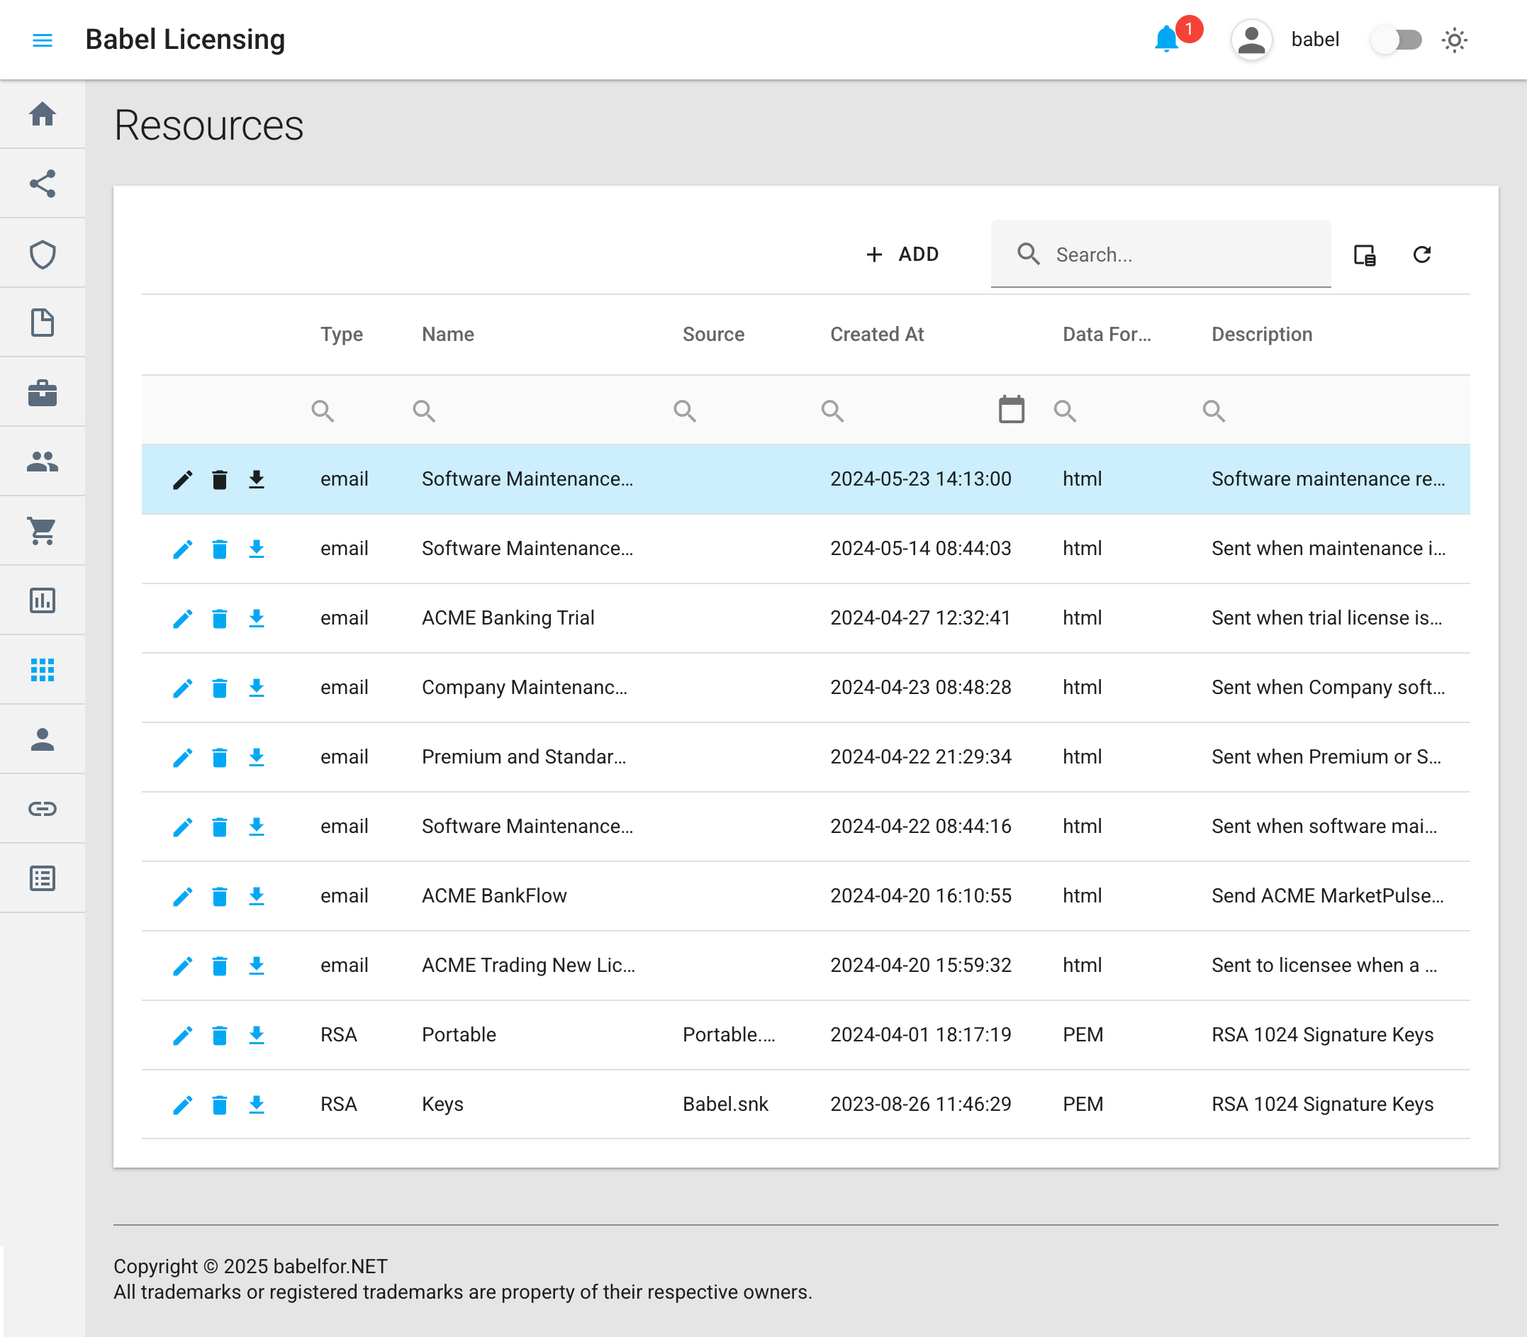Edit the Portable RSA resource
The image size is (1527, 1337).
pyautogui.click(x=182, y=1035)
